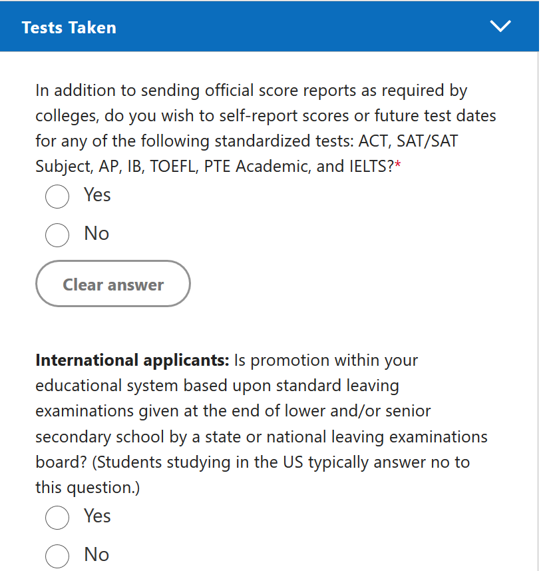
Task: Click the 'In addition to sending official' line
Action: (251, 90)
